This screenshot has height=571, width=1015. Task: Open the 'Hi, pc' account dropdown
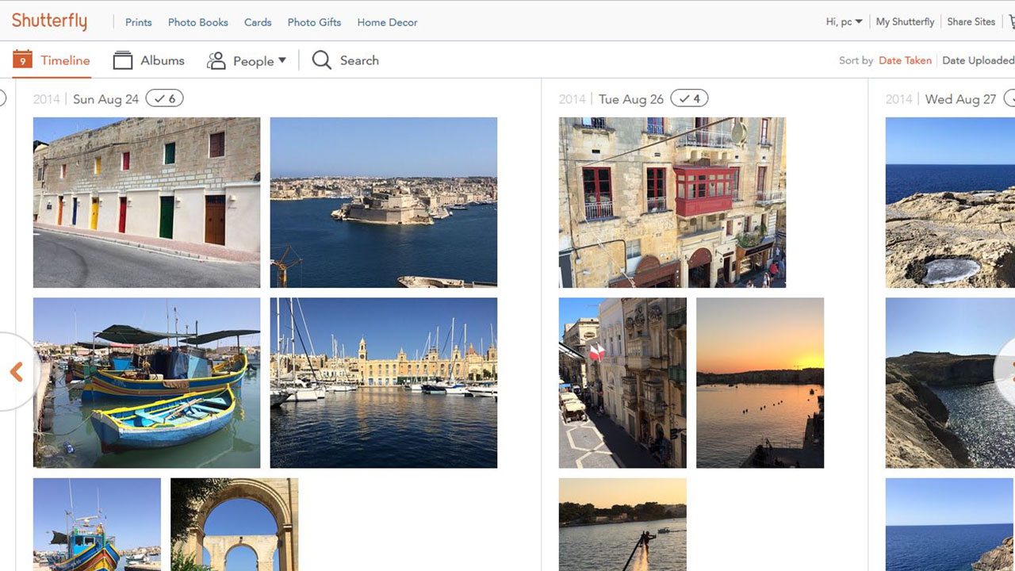[x=844, y=21]
